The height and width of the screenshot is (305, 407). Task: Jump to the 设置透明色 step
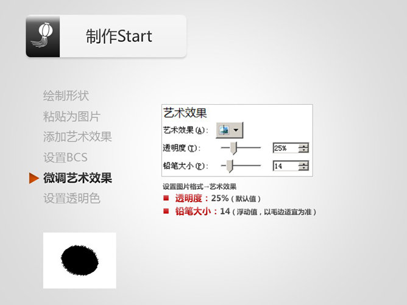click(x=71, y=198)
